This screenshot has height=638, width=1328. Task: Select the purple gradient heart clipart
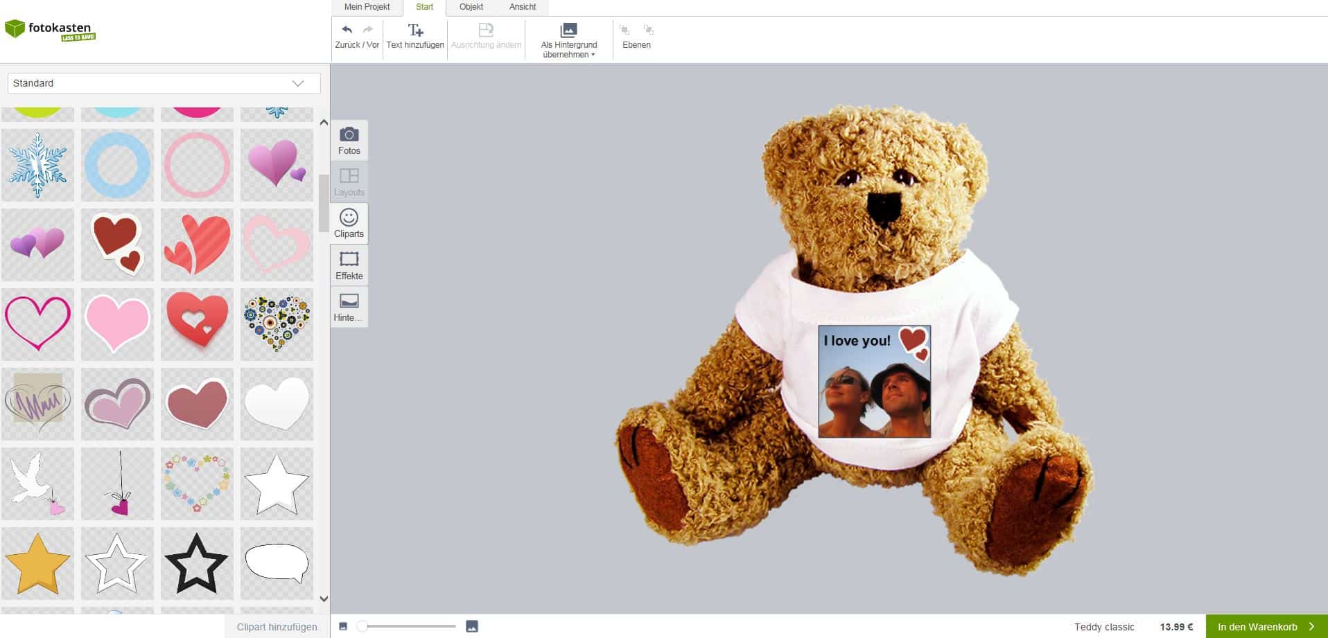tap(277, 165)
